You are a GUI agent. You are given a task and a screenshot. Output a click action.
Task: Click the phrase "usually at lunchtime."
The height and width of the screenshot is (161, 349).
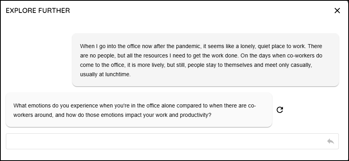pyautogui.click(x=105, y=74)
